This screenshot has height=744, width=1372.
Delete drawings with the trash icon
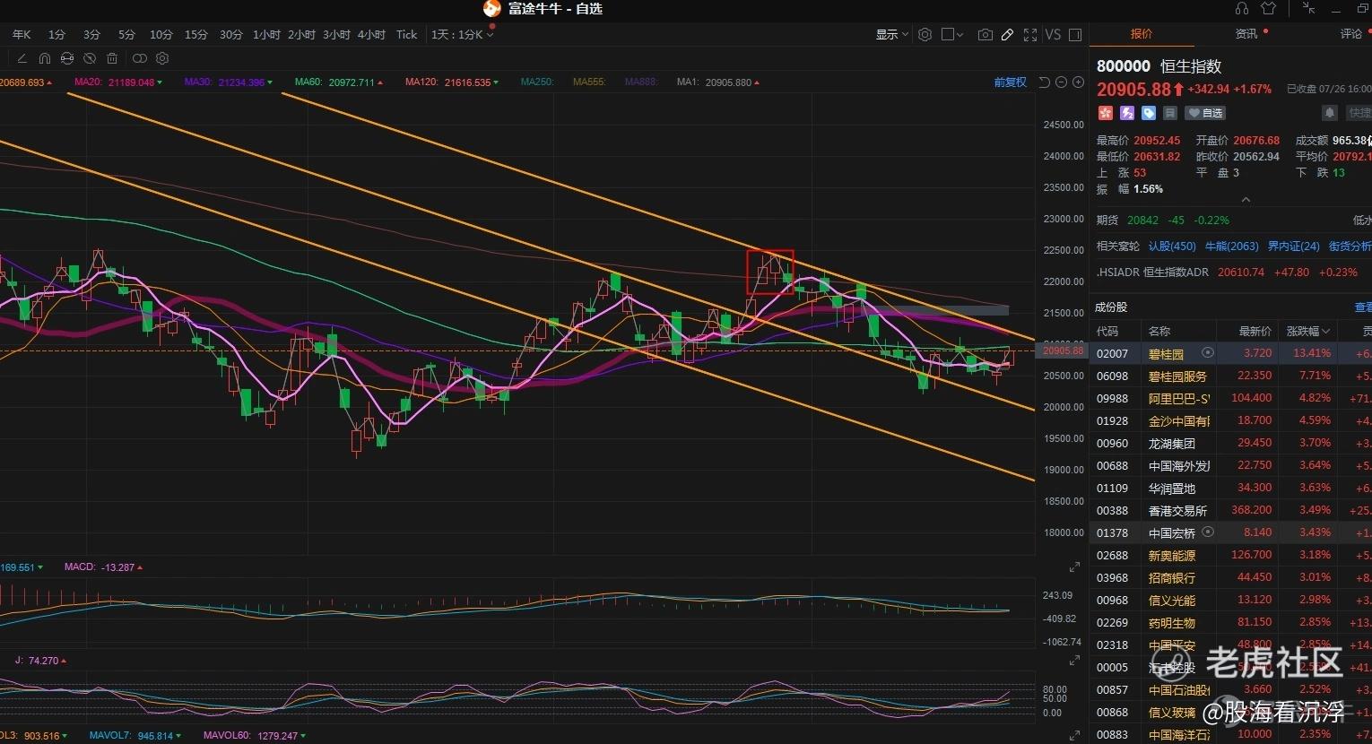(x=112, y=58)
